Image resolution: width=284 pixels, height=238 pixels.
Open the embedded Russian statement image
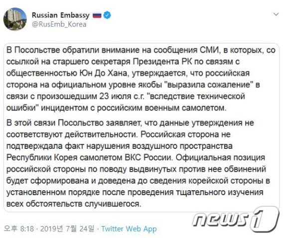pyautogui.click(x=142, y=127)
